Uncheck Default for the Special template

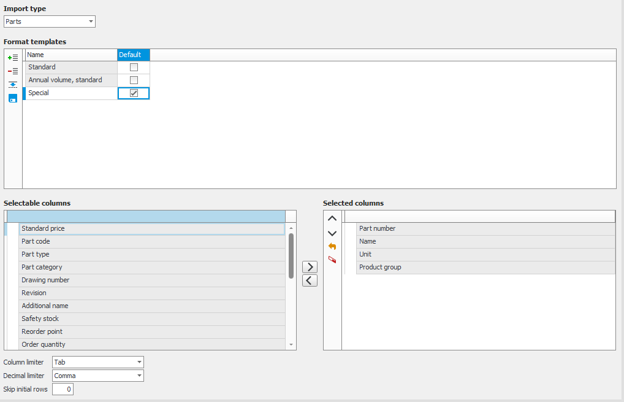pos(133,93)
